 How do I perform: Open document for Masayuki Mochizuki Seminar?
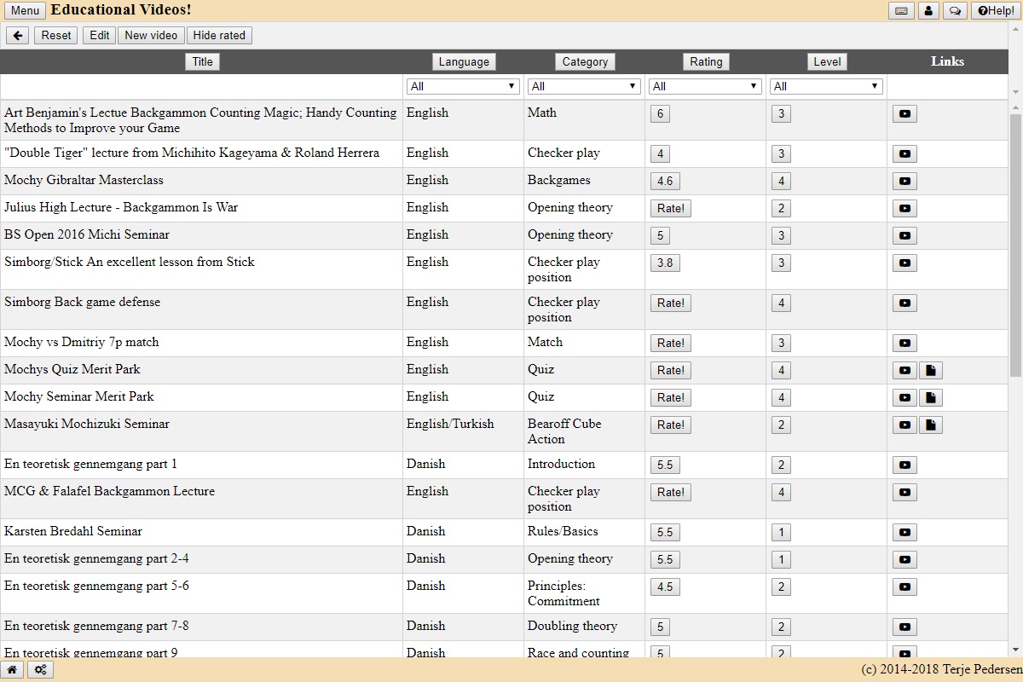pyautogui.click(x=931, y=425)
